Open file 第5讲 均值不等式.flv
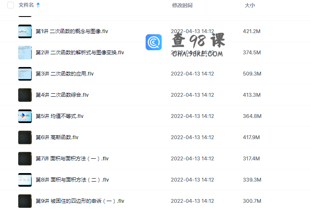This screenshot has width=311, height=210. (x=59, y=116)
